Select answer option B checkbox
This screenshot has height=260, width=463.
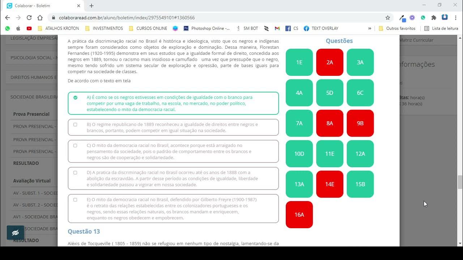click(x=75, y=125)
